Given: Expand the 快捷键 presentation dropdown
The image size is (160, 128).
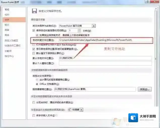Looking at the screenshot, I should pyautogui.click(x=81, y=110).
